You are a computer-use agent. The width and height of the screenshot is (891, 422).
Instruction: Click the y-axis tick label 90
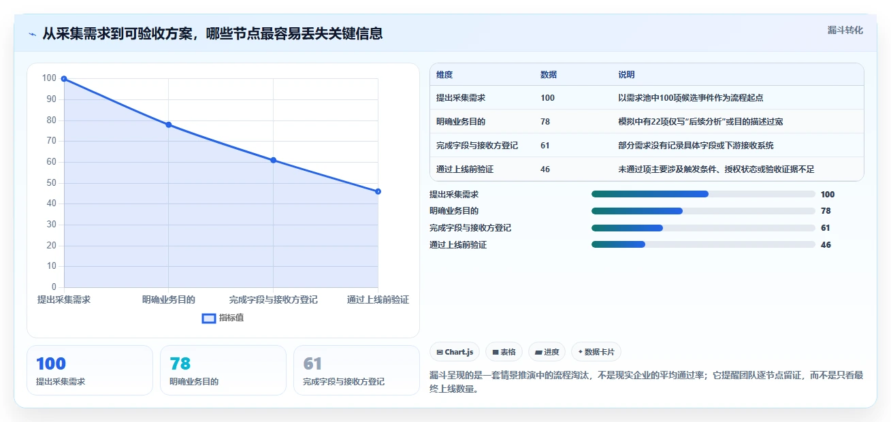pos(52,99)
